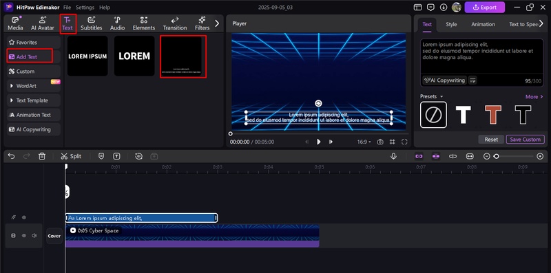This screenshot has width=551, height=273.
Task: Open the AI Avatar panel
Action: [x=43, y=23]
